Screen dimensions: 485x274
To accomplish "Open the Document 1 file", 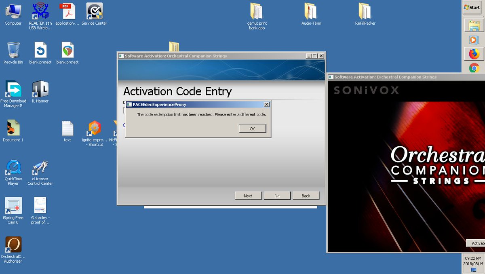I will pos(13,131).
